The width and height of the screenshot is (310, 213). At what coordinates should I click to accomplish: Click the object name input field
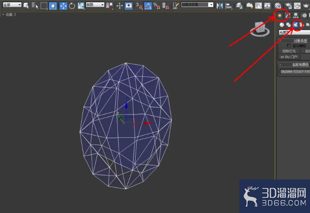pyautogui.click(x=295, y=71)
